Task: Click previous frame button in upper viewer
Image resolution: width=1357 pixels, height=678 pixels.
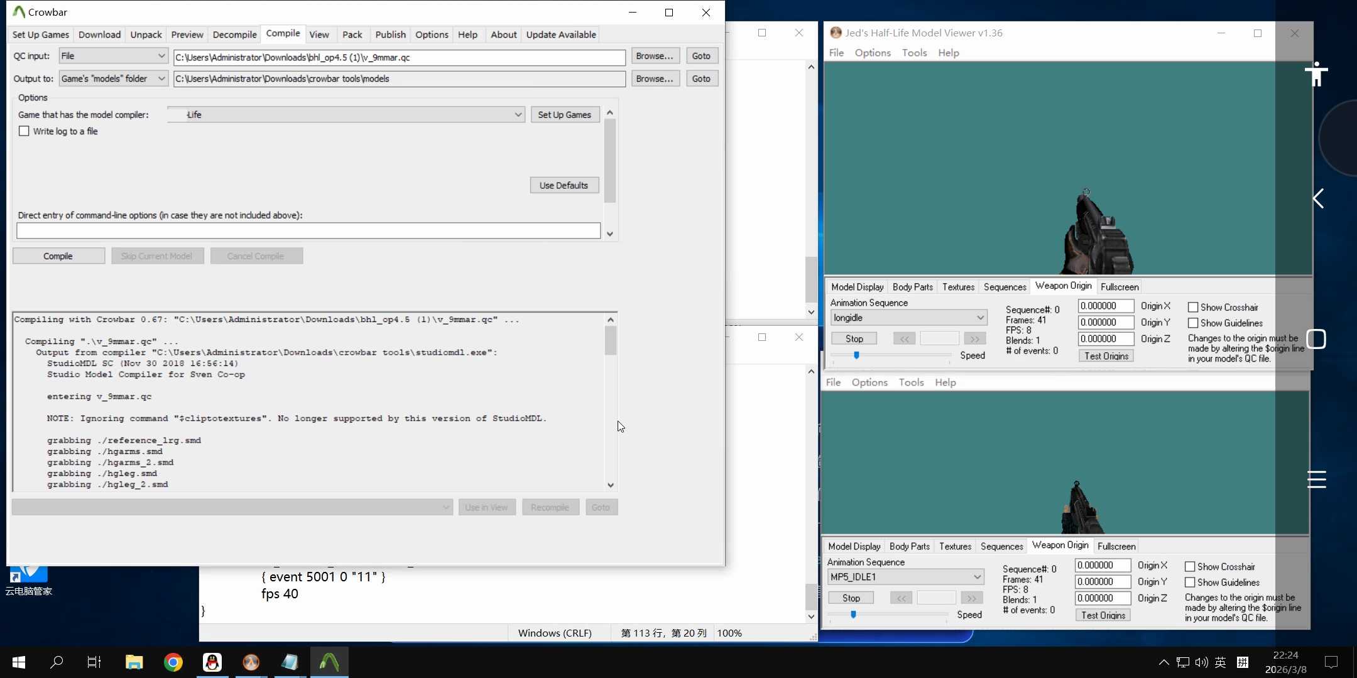Action: tap(904, 339)
